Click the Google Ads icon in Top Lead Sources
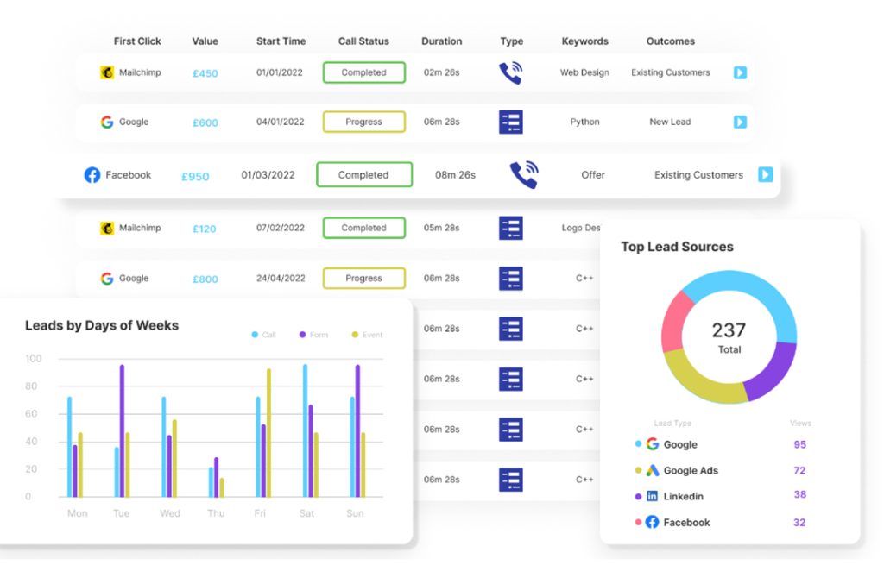 coord(653,471)
